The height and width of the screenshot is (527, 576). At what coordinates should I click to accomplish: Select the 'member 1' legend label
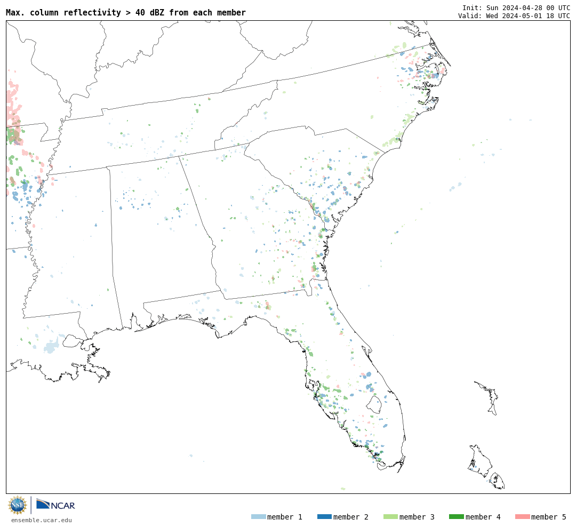285,517
